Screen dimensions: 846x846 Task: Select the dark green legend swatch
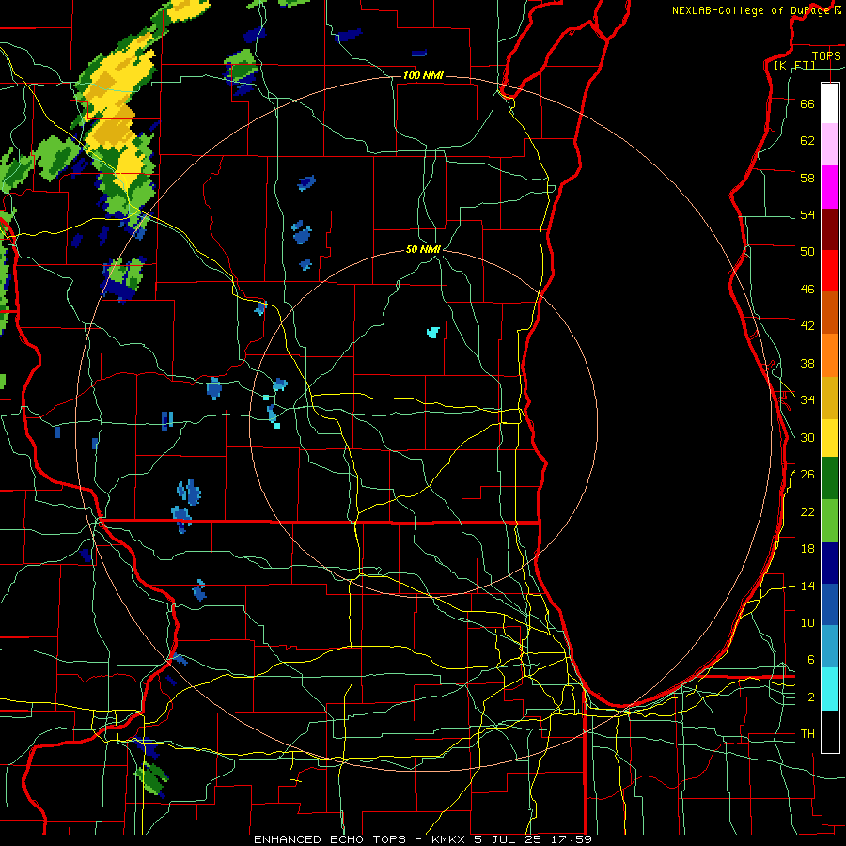pyautogui.click(x=830, y=478)
